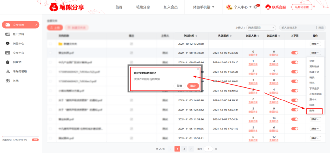Choose 设置 in the 操作 menu

[312, 61]
